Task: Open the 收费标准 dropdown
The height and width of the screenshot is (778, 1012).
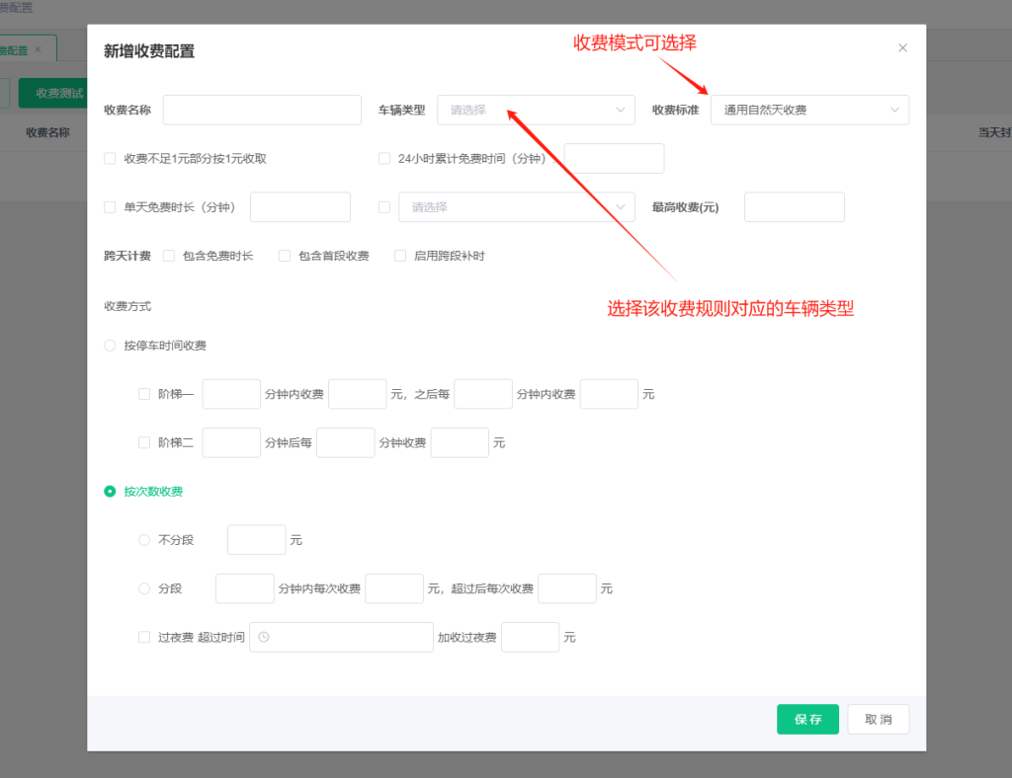Action: [x=809, y=110]
